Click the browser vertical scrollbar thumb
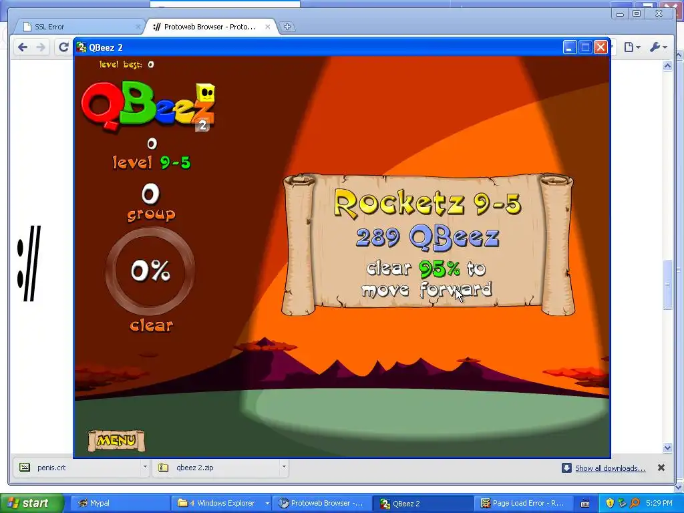 pyautogui.click(x=667, y=285)
